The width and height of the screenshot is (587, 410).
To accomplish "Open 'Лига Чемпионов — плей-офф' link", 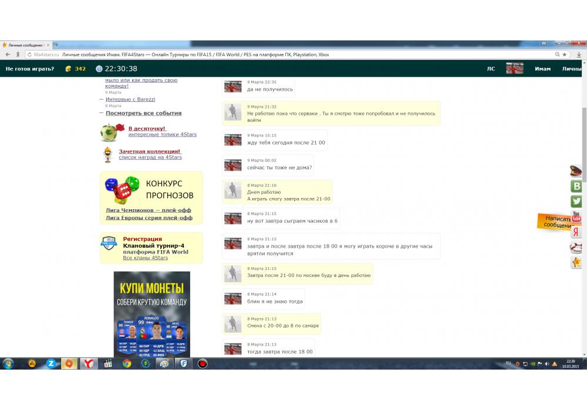I will (x=148, y=210).
